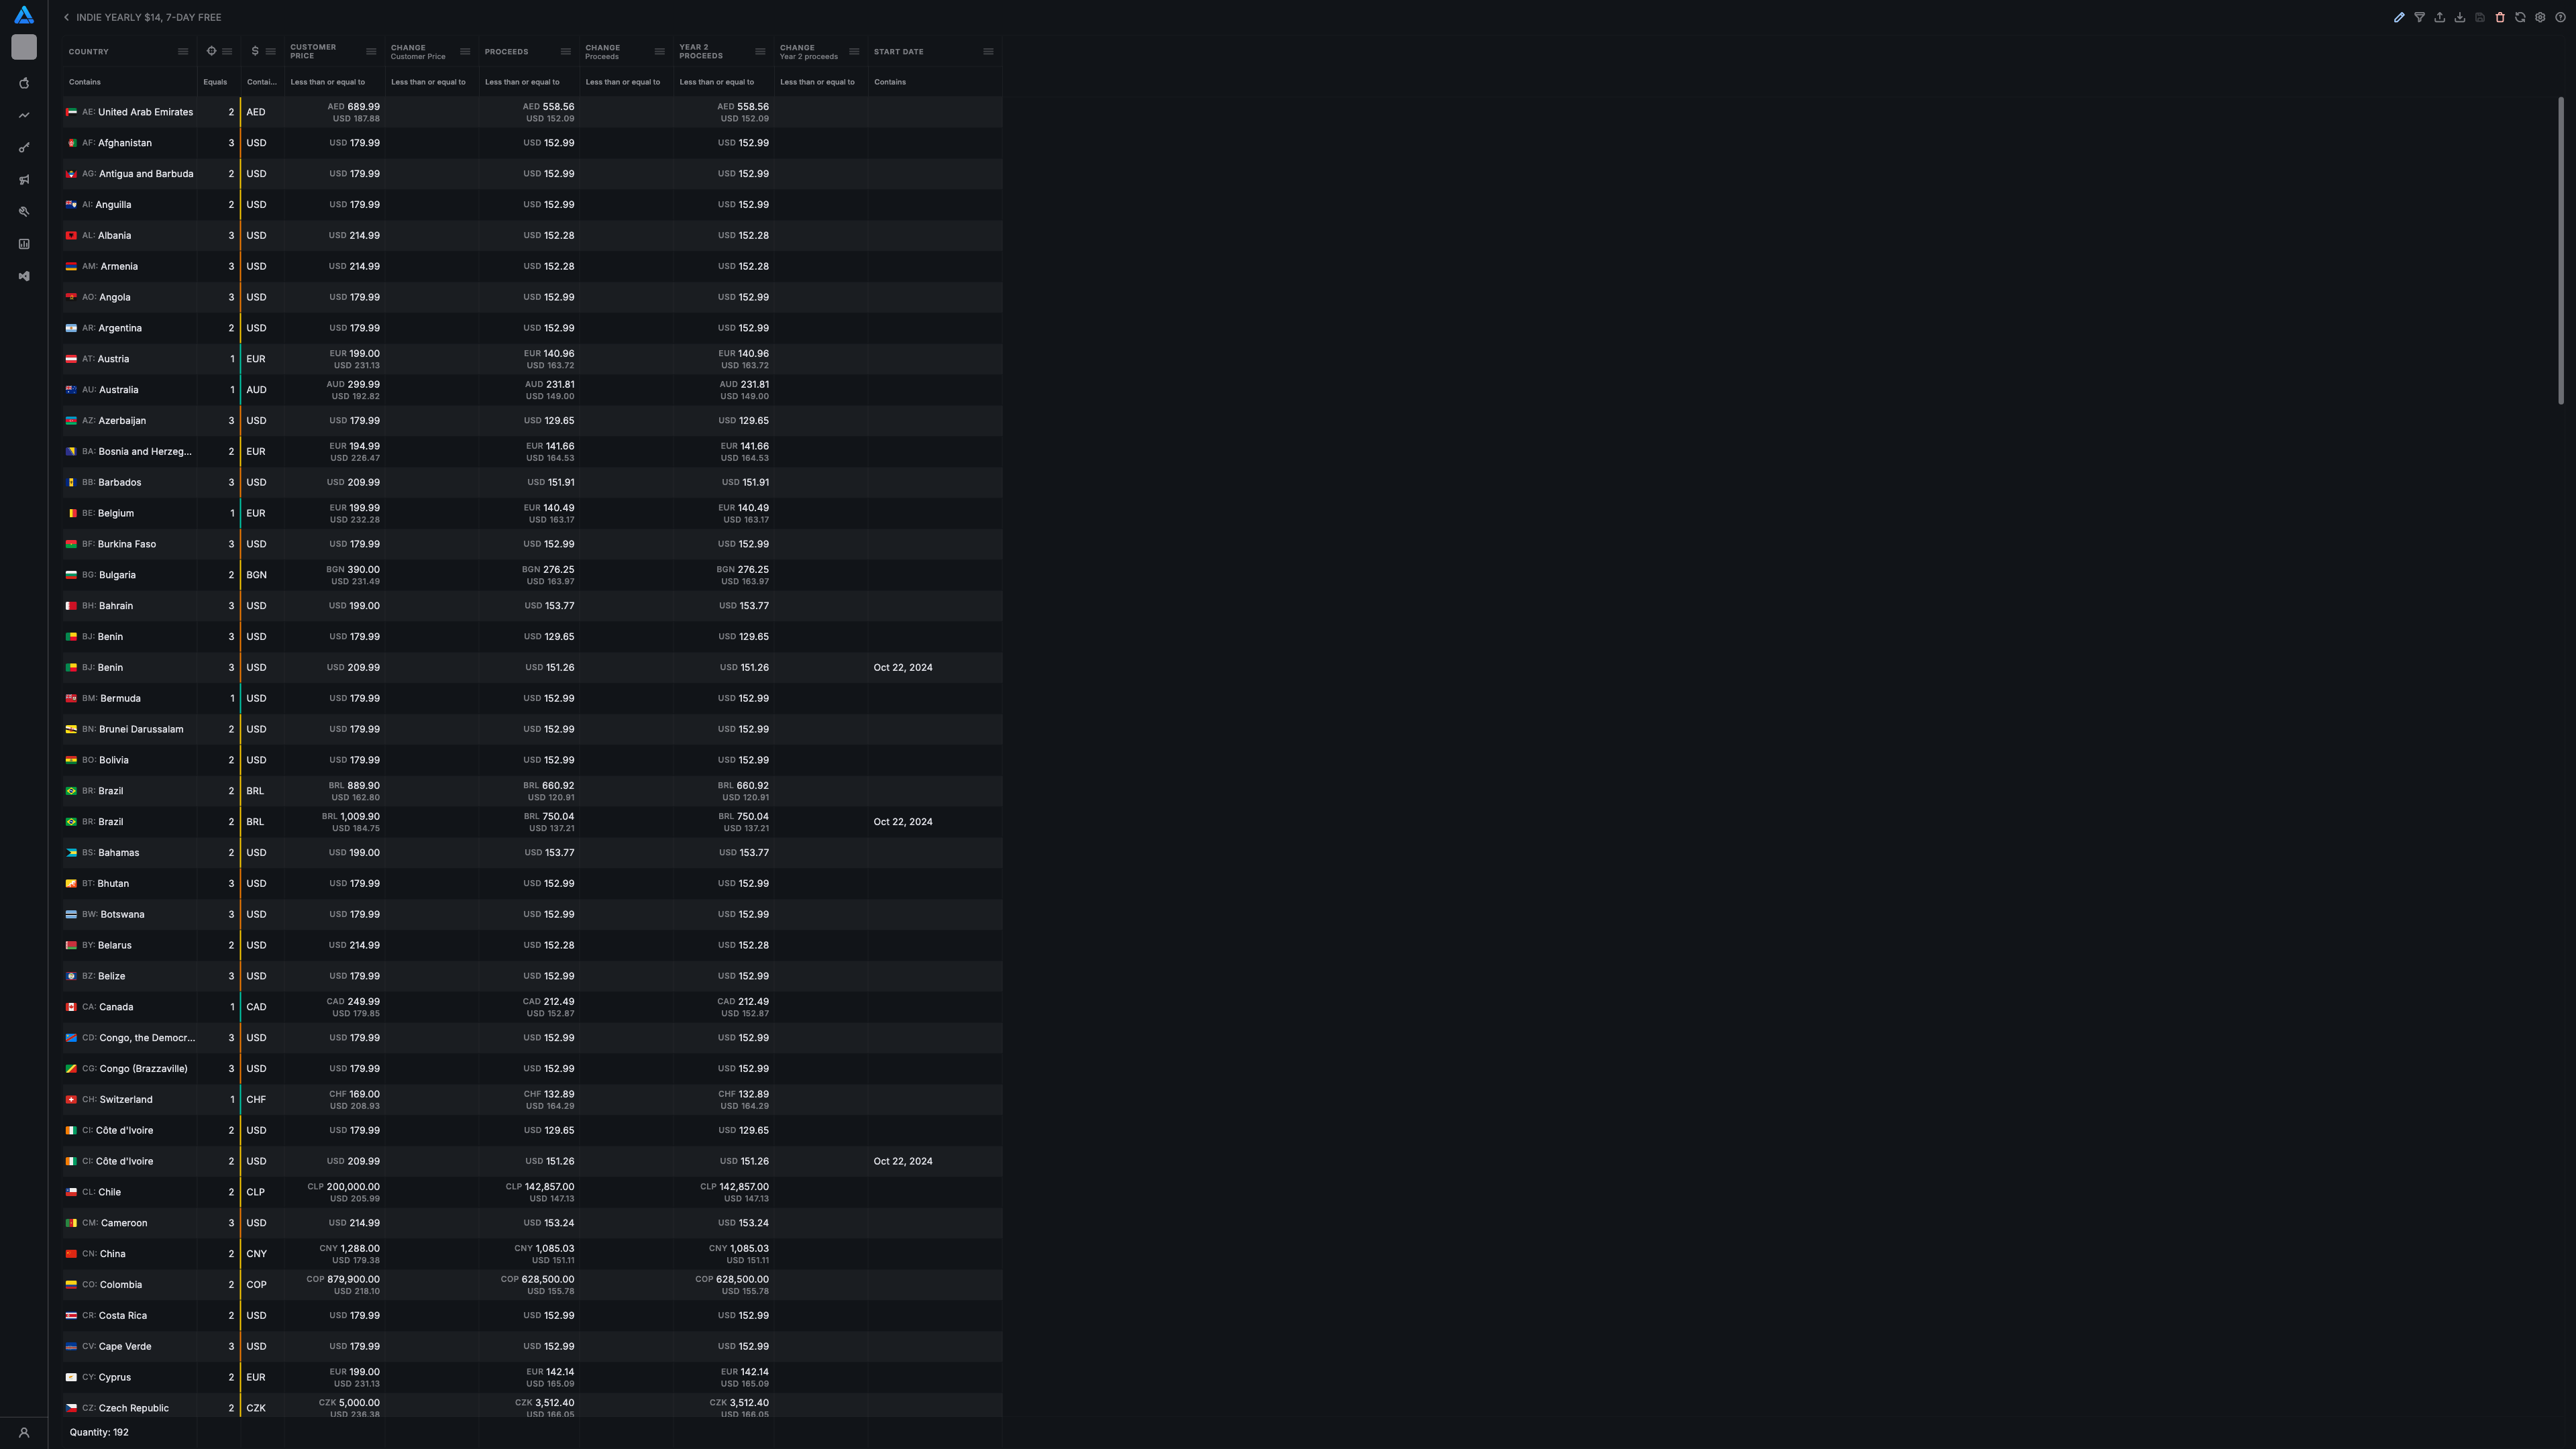Open the Customer Price column menu
Viewport: 2576px width, 1449px height.
pos(371,52)
